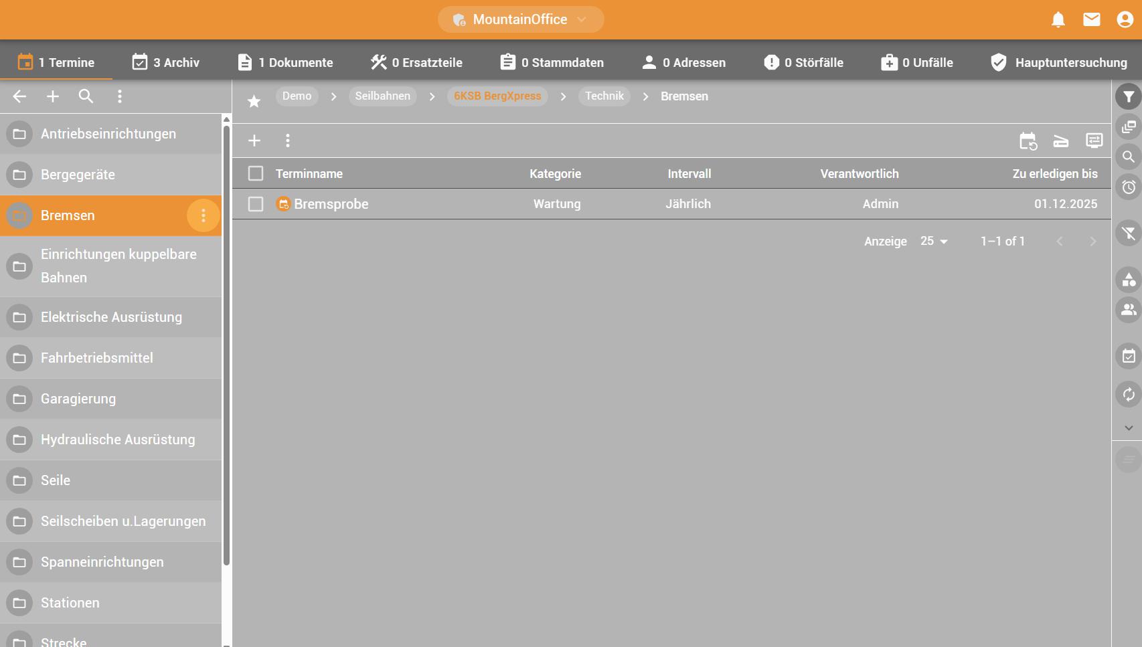Open the Adressen tab
Screen dimensions: 1142x647
point(683,62)
